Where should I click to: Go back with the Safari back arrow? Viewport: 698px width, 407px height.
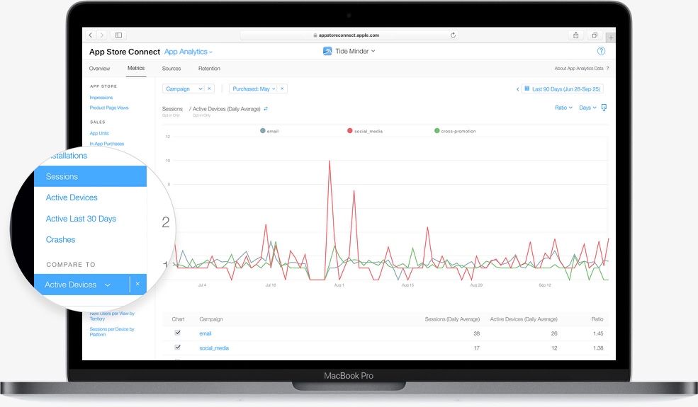coord(91,35)
